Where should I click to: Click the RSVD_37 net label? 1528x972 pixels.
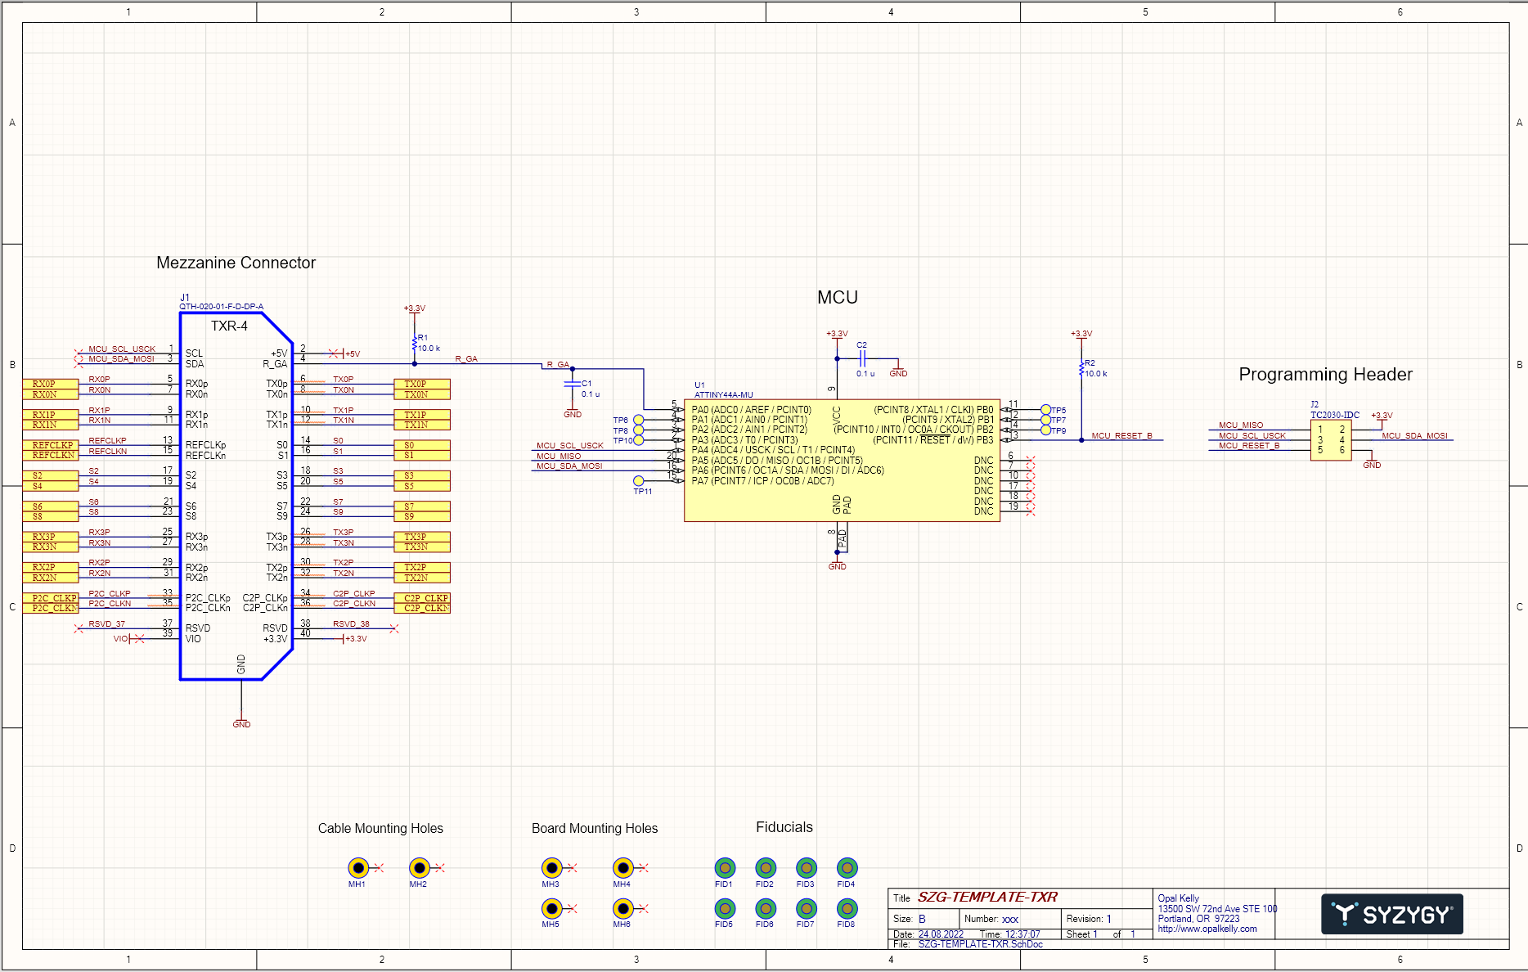tap(107, 623)
